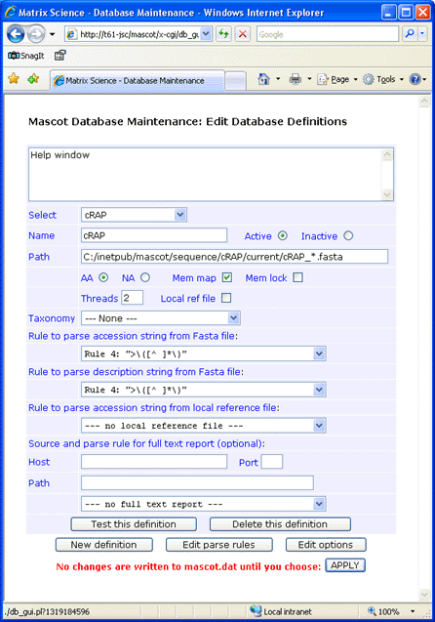
Task: Select the Inactive radio button
Action: [x=348, y=235]
